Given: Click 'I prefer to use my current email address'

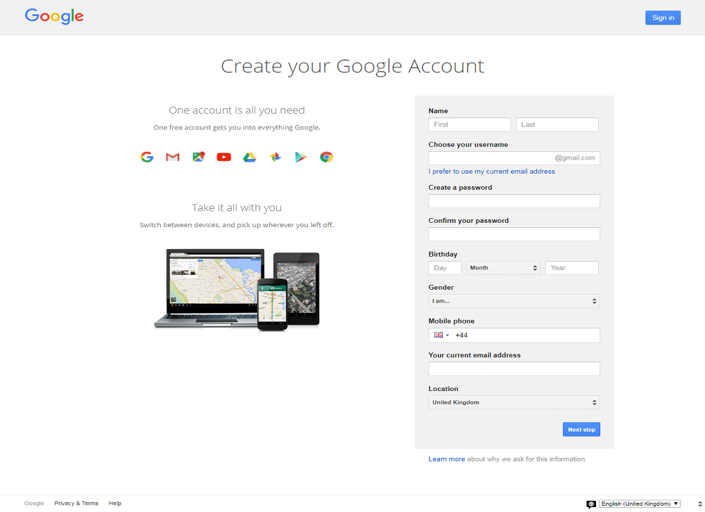Looking at the screenshot, I should tap(491, 172).
